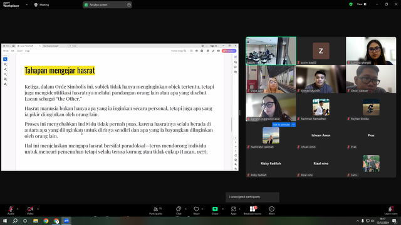Toggle the Video camera on
The width and height of the screenshot is (401, 225).
tap(30, 210)
